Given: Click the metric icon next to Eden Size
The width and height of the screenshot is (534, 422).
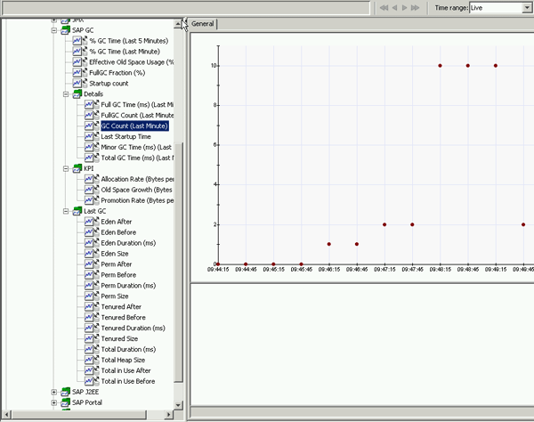Looking at the screenshot, I should click(x=89, y=254).
